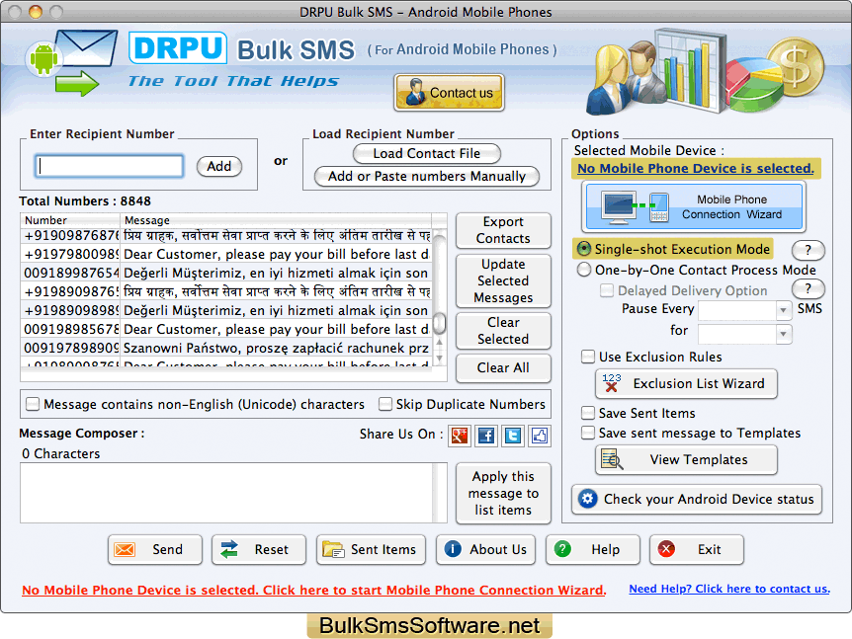Check Message contains non-English Unicode characters
This screenshot has height=639, width=852.
(x=33, y=404)
